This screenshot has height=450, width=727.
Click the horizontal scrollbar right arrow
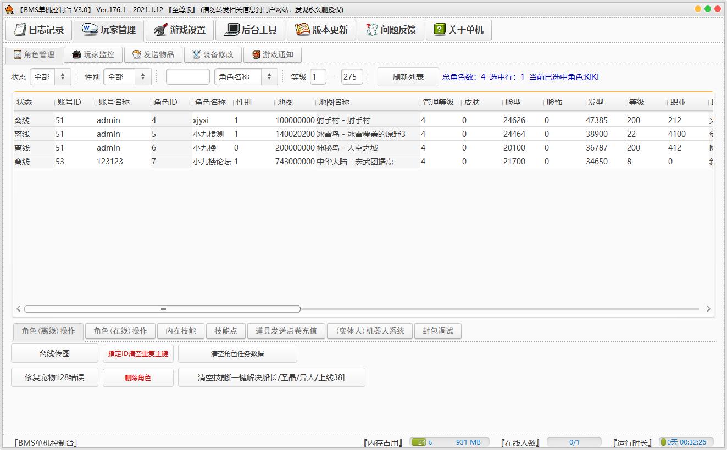tap(708, 309)
